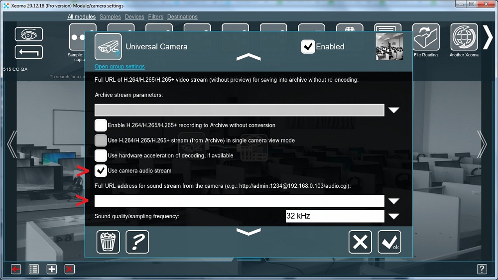Screen dimensions: 498x280
Task: Toggle use H.264 stream in single camera view mode
Action: click(x=101, y=140)
